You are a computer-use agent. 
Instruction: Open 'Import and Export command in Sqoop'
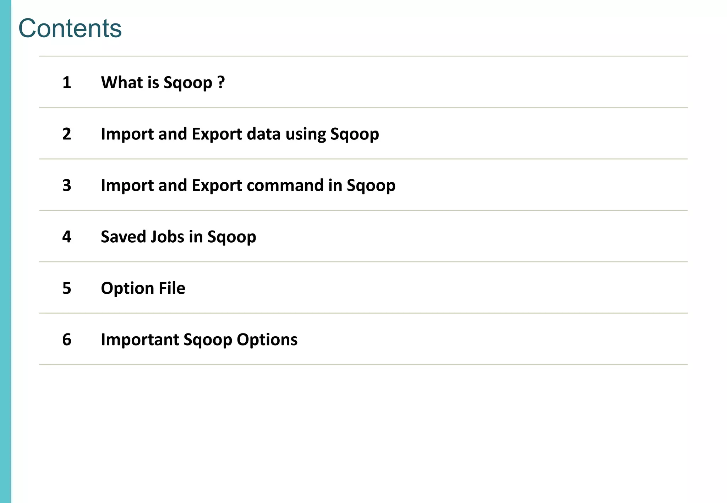(x=248, y=185)
